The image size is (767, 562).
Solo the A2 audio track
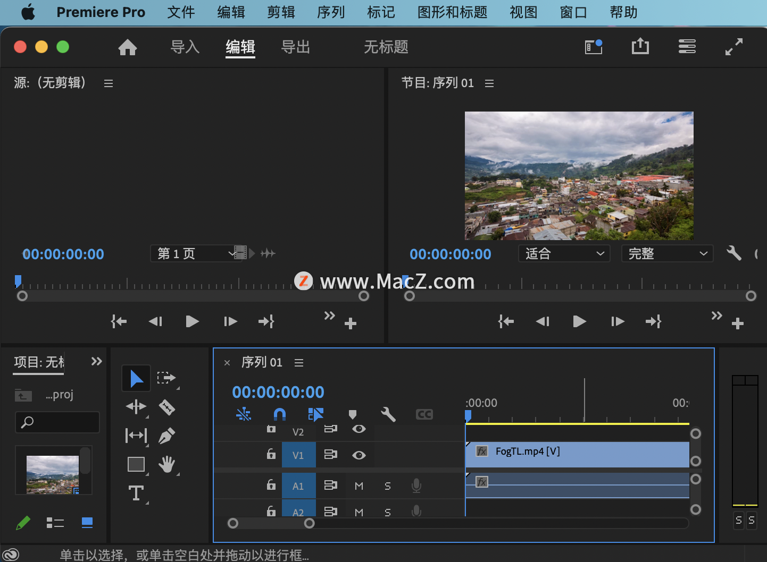(x=387, y=511)
